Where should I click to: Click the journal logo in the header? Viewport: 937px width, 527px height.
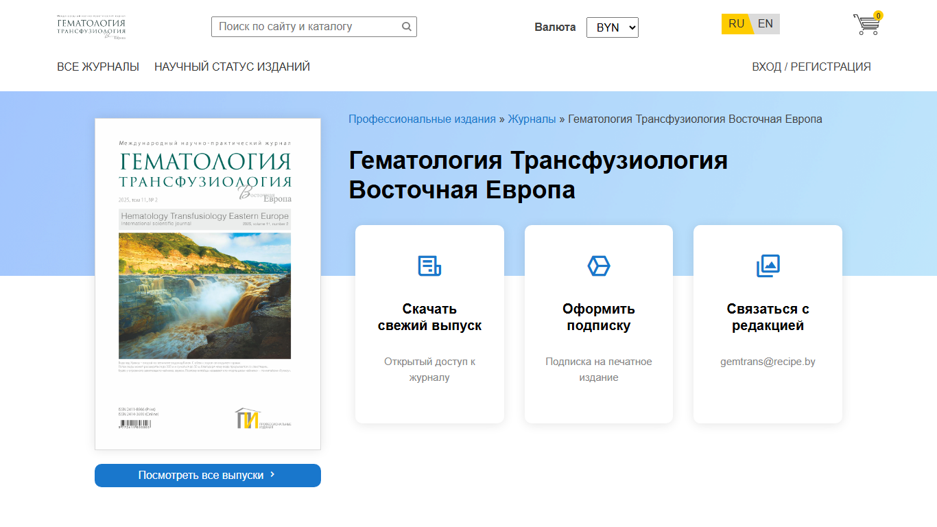(91, 27)
